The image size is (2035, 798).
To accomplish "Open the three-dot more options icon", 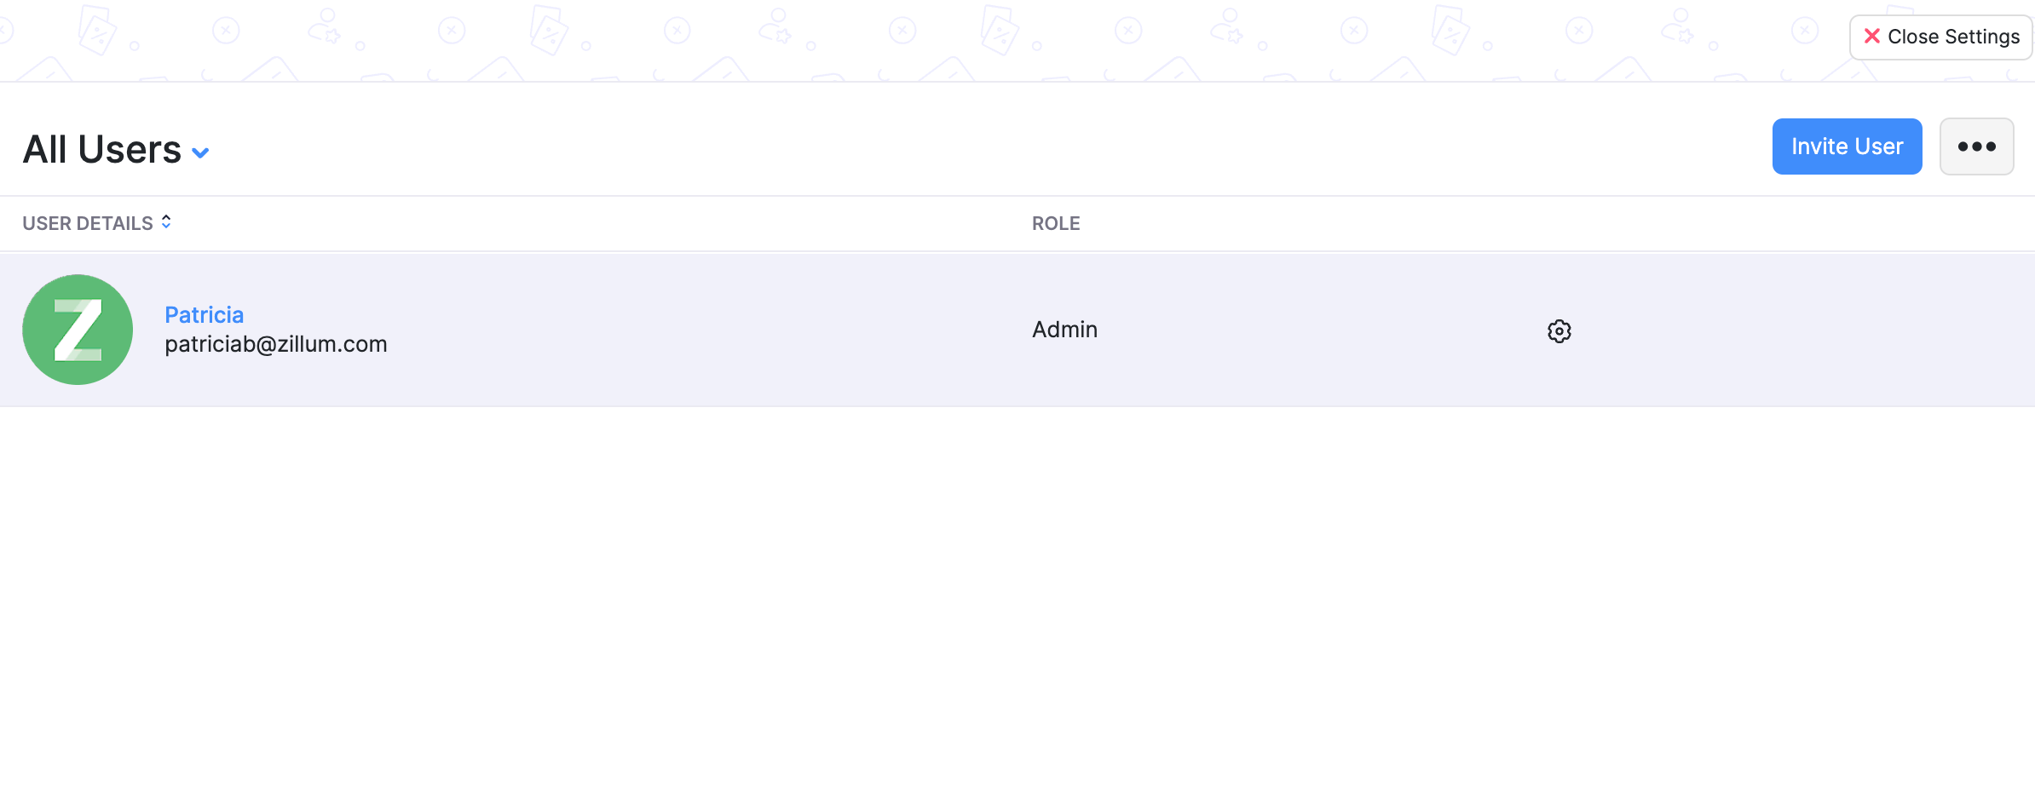I will (x=1976, y=146).
